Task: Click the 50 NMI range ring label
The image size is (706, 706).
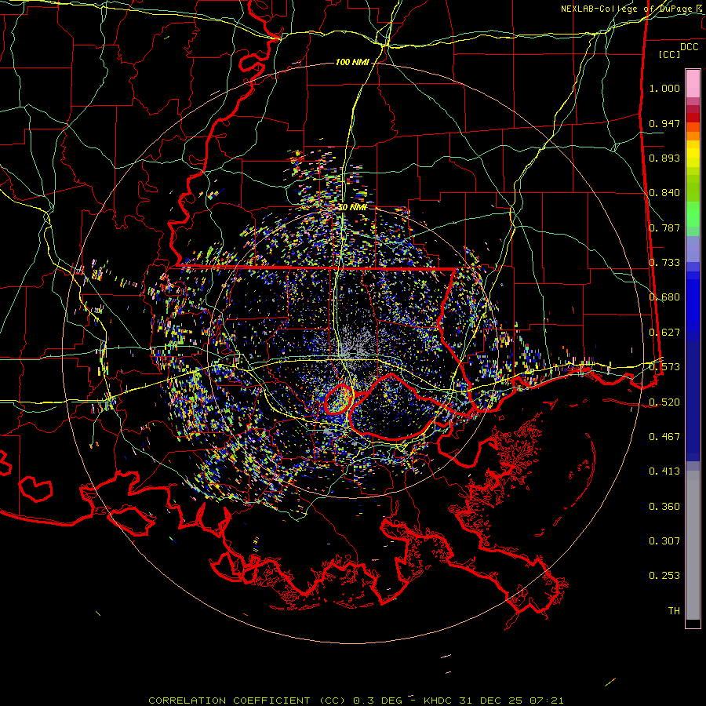Action: click(x=352, y=208)
